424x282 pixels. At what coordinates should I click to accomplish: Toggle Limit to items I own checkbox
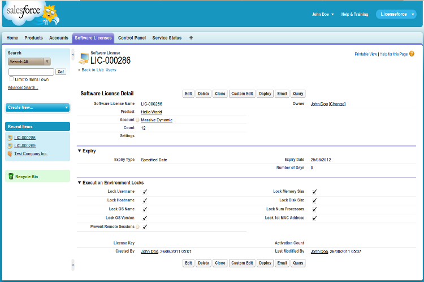coord(11,79)
